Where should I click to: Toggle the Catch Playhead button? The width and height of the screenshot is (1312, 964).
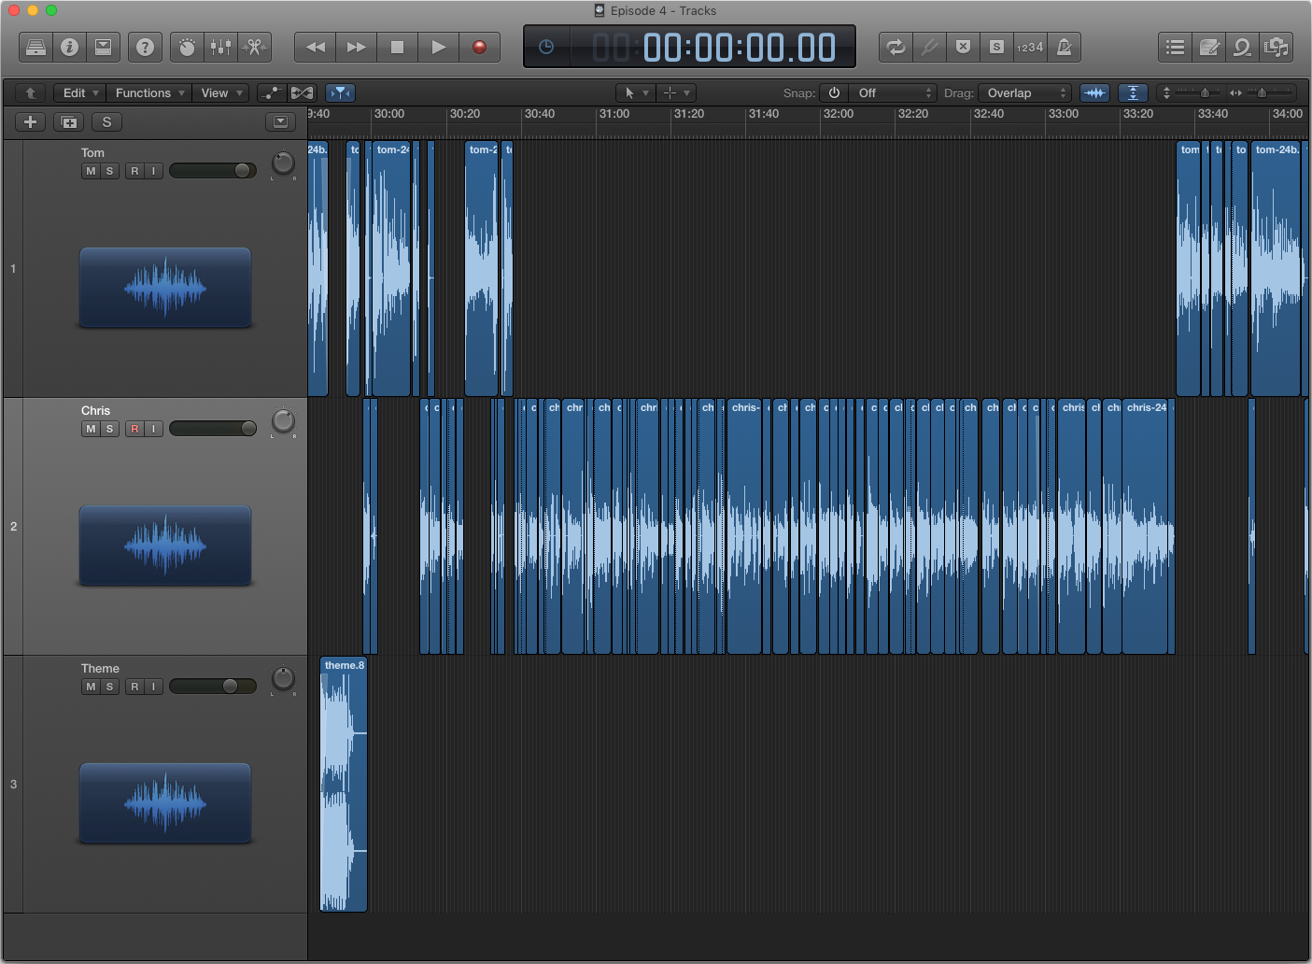click(x=340, y=92)
